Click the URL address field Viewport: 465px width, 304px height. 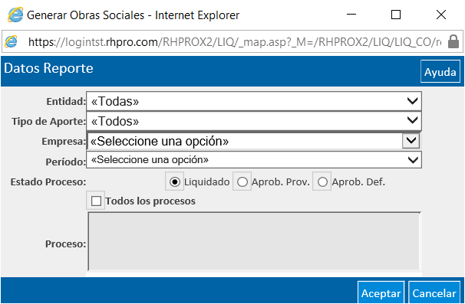pos(234,42)
